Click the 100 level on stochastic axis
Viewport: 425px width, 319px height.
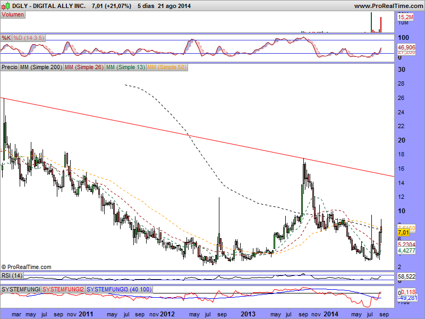pyautogui.click(x=403, y=37)
